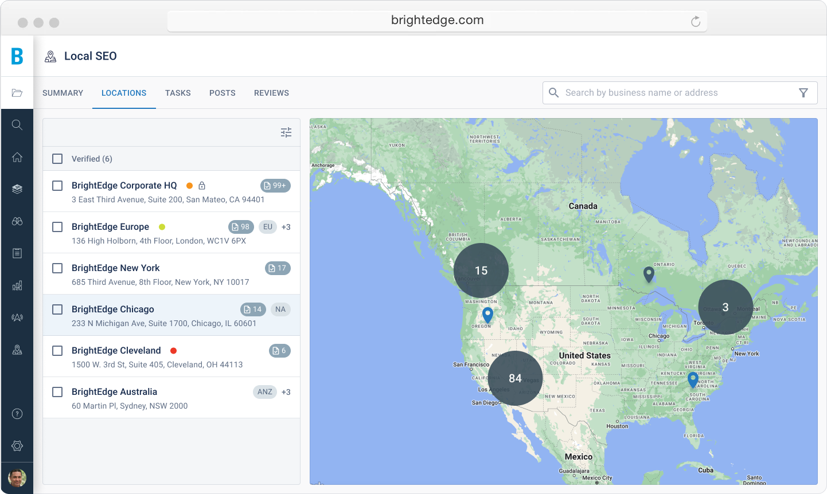This screenshot has height=494, width=827.
Task: Click the filter funnel in the search box
Action: tap(803, 93)
